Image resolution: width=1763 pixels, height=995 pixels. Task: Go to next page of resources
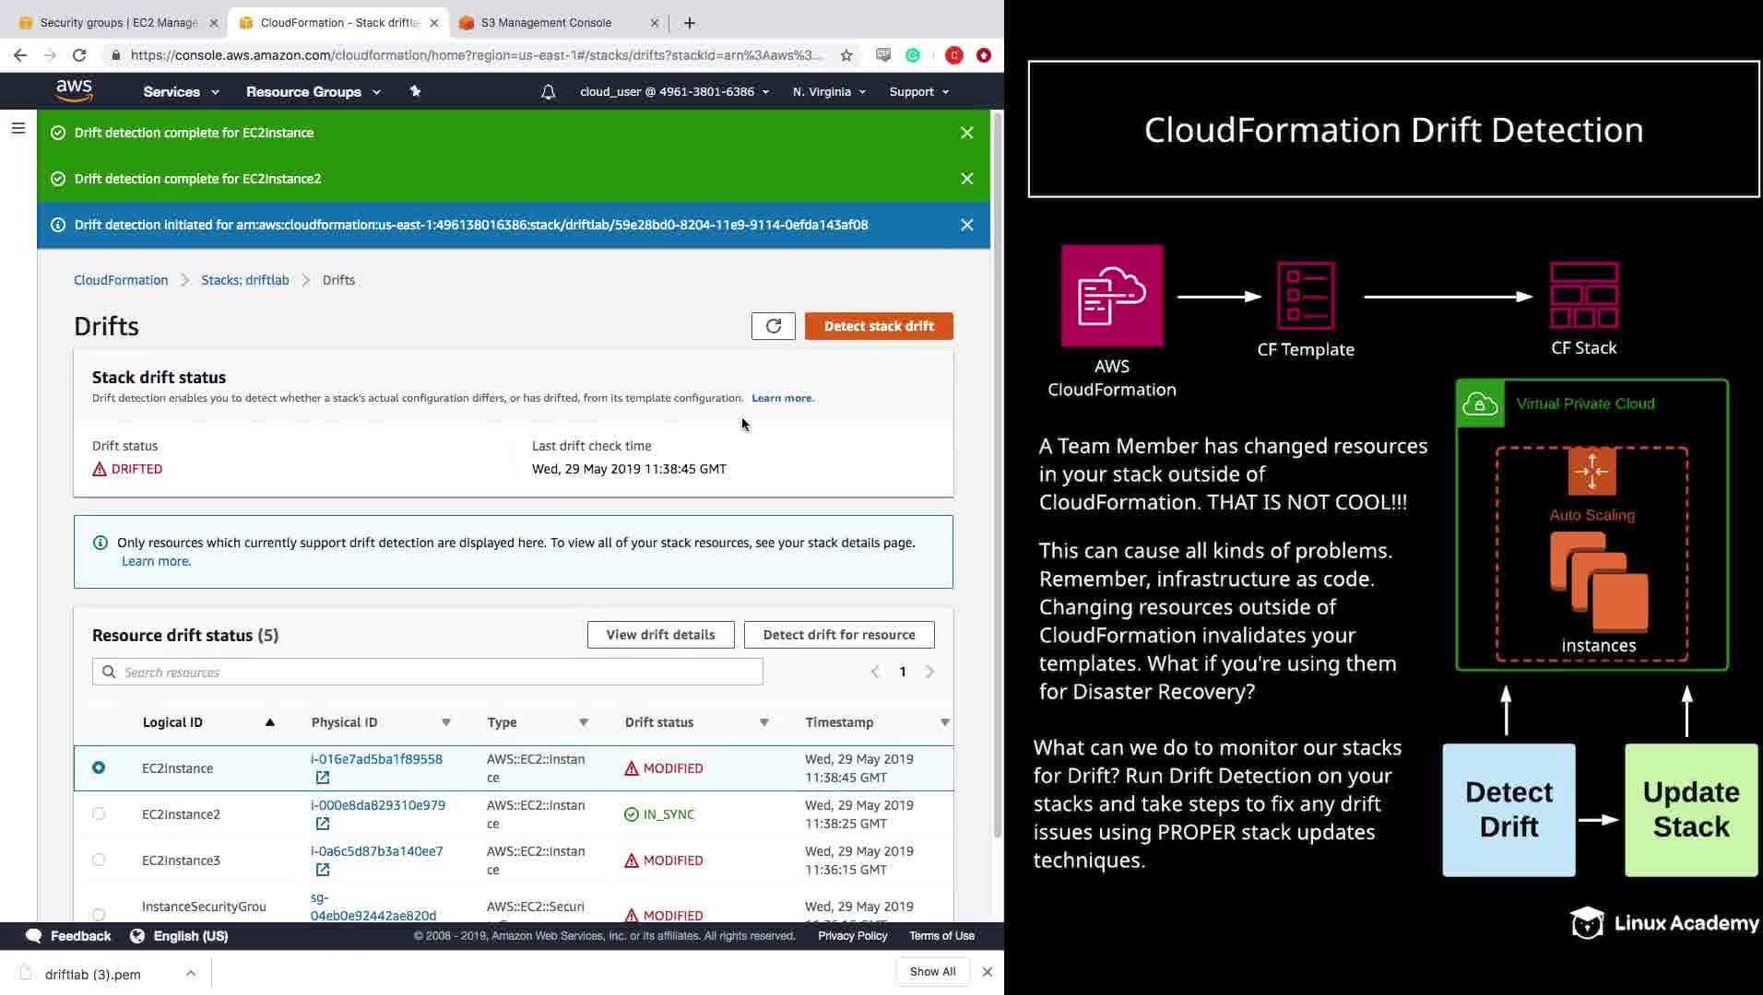point(929,672)
